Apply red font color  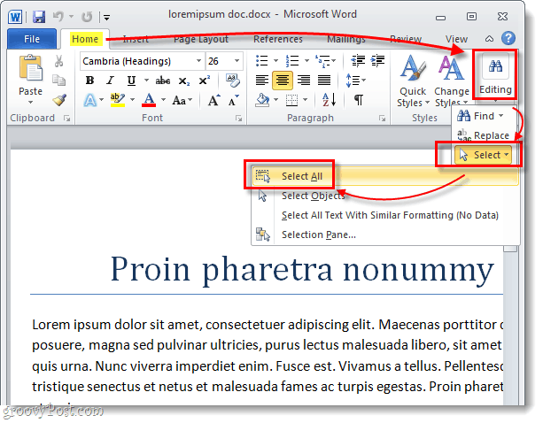pos(149,100)
